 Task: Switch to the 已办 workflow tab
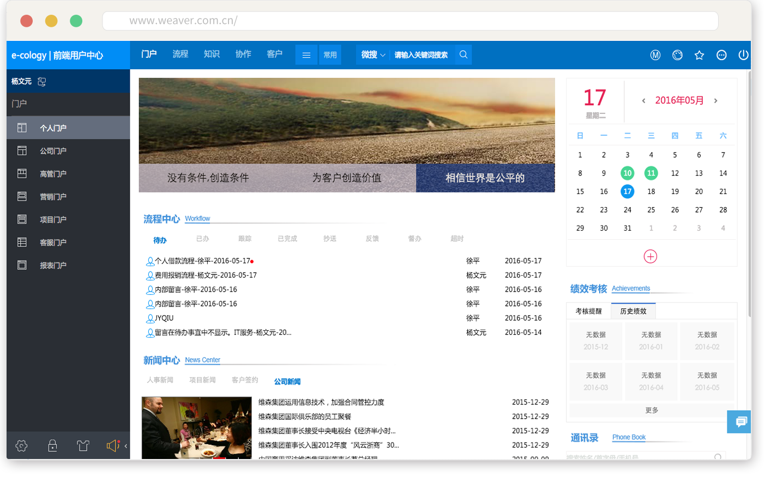[202, 239]
